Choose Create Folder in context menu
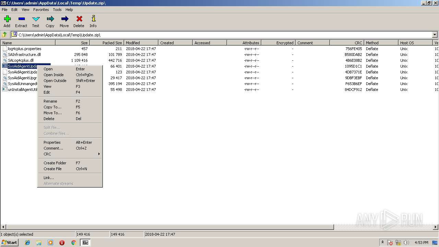 [x=70, y=163]
